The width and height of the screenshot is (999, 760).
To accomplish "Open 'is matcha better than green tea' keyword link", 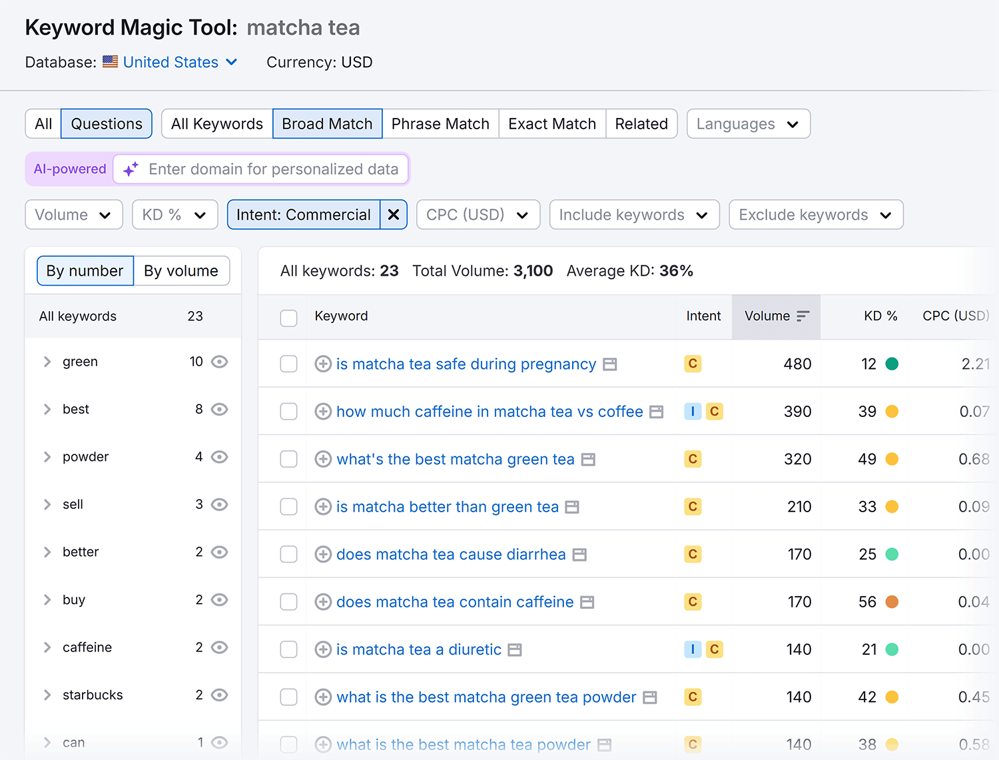I will [x=448, y=507].
